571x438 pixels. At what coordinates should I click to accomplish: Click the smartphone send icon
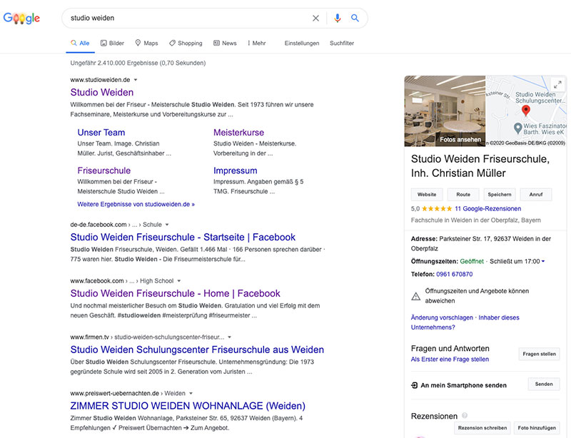tap(415, 385)
